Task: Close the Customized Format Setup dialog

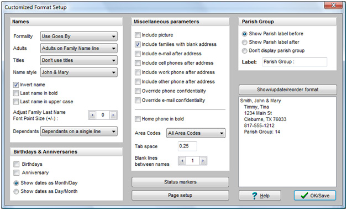Action: coord(333,5)
